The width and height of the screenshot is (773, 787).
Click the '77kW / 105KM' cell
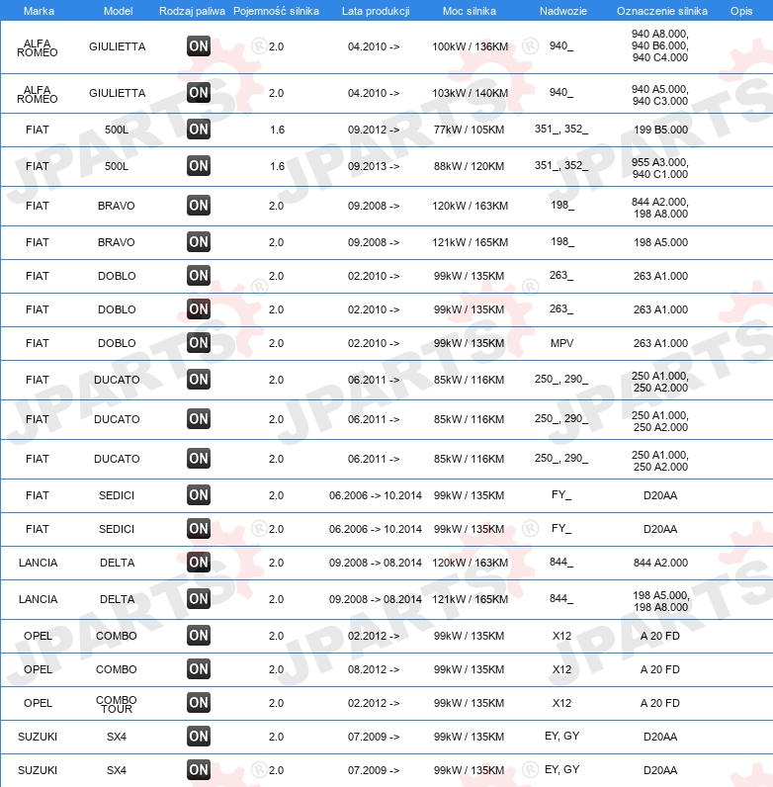point(469,130)
